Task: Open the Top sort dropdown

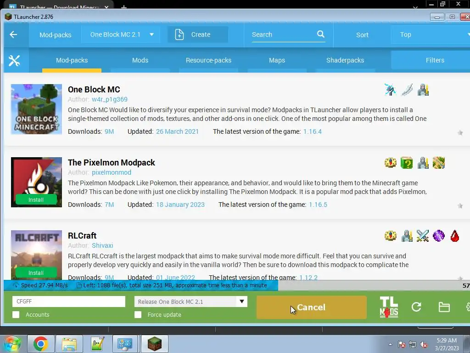Action: pyautogui.click(x=431, y=34)
